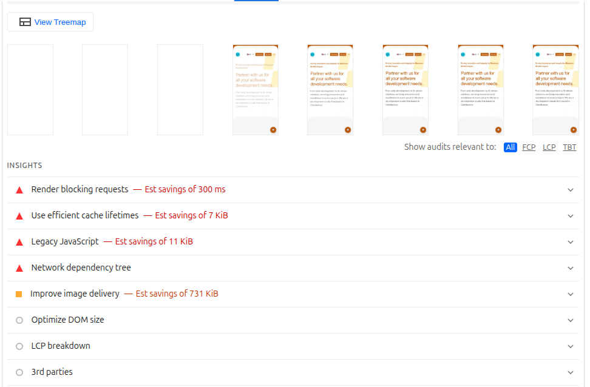The image size is (590, 387).
Task: Click gray circle icon beside LCP breakdown
Action: [x=19, y=346]
